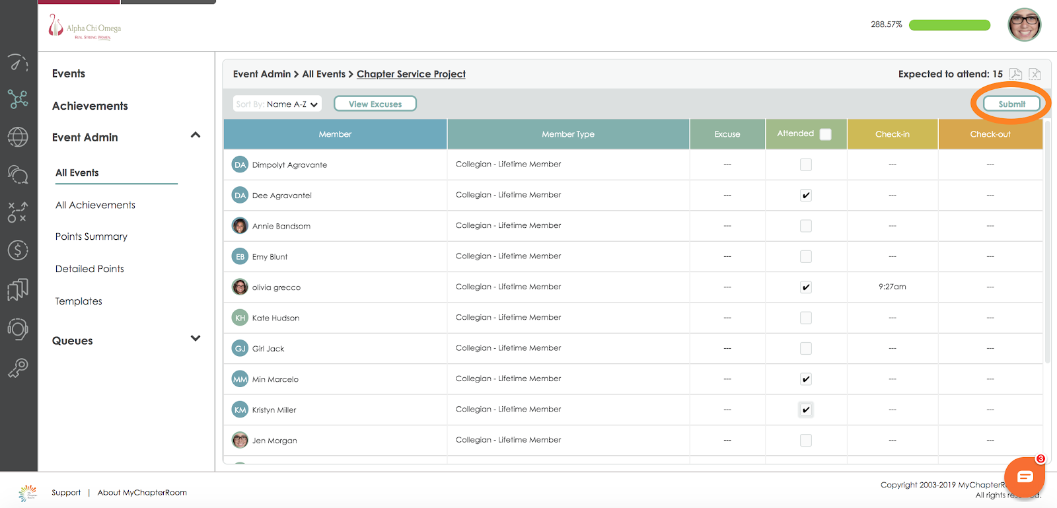The image size is (1057, 508).
Task: Check Attended for Kate Hudson
Action: (806, 318)
